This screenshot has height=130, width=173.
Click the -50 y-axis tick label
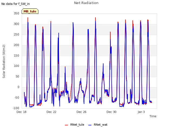tap(17, 97)
